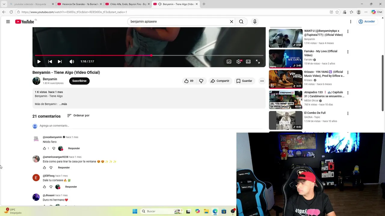Clear the search box text
This screenshot has width=385, height=216.
pyautogui.click(x=232, y=22)
